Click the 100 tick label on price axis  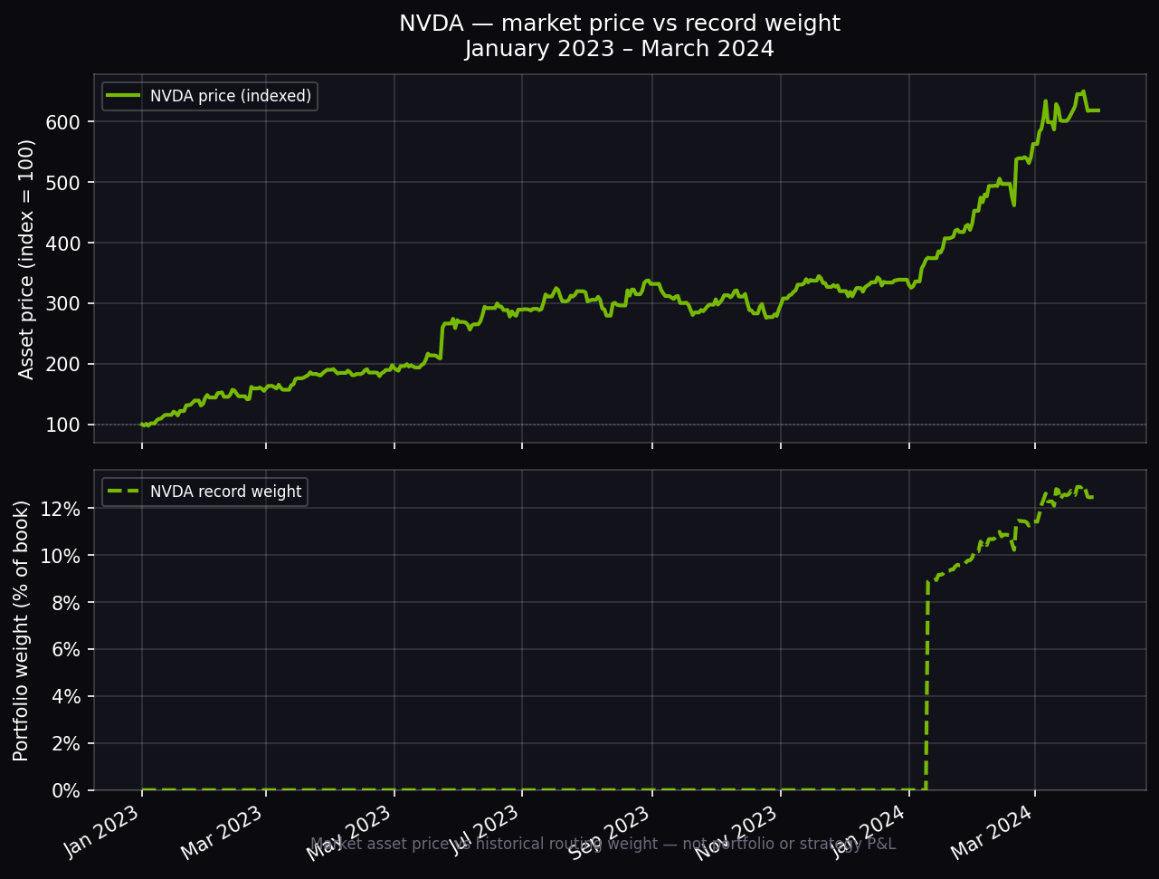tap(64, 425)
